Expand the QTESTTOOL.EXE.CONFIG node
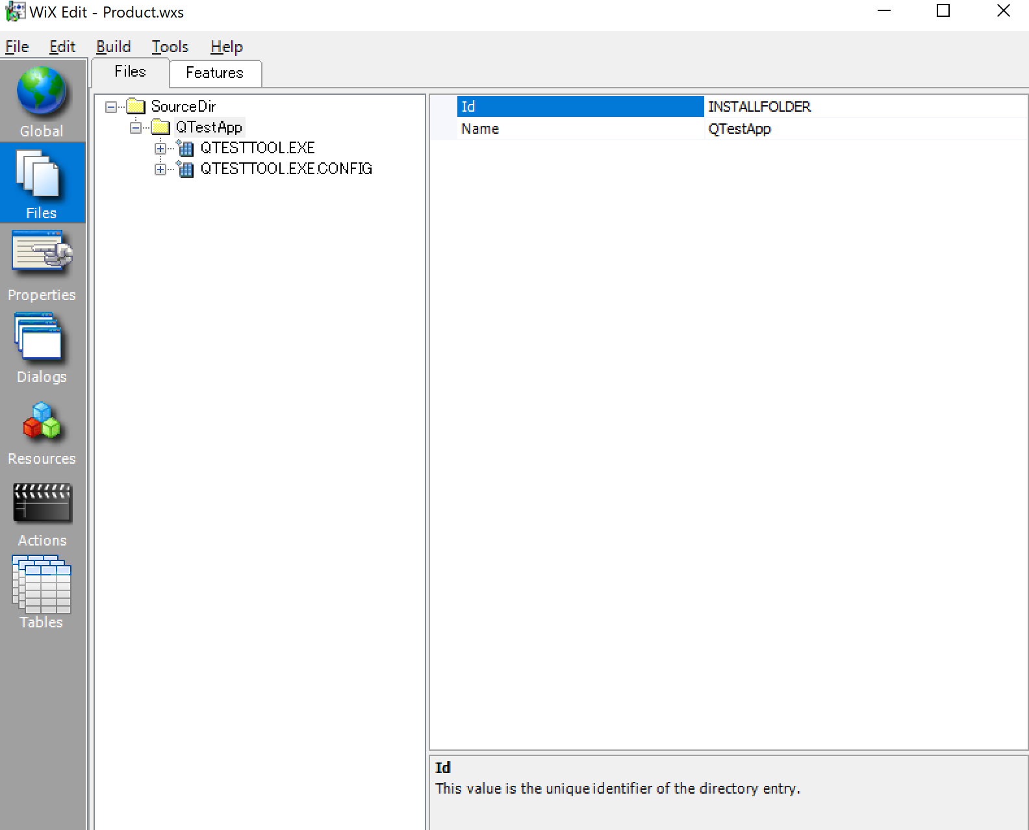The height and width of the screenshot is (830, 1029). point(160,169)
